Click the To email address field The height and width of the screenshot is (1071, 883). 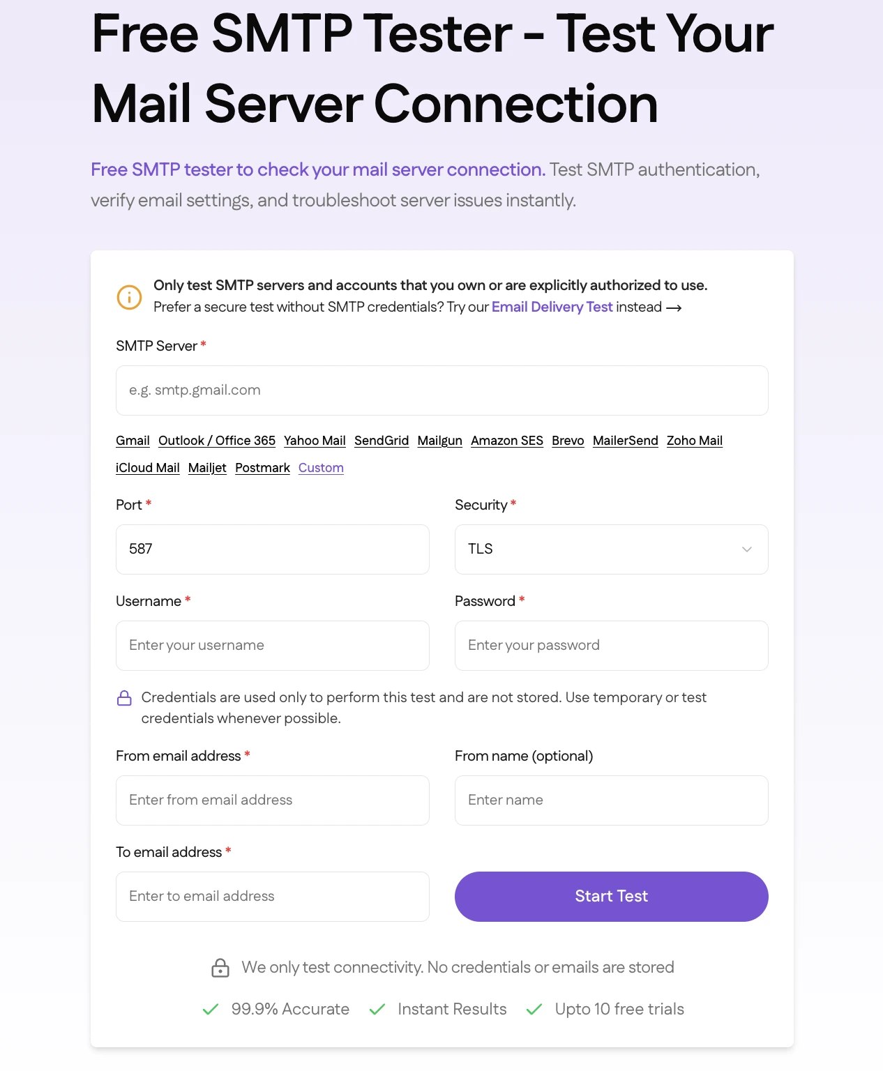pyautogui.click(x=272, y=897)
